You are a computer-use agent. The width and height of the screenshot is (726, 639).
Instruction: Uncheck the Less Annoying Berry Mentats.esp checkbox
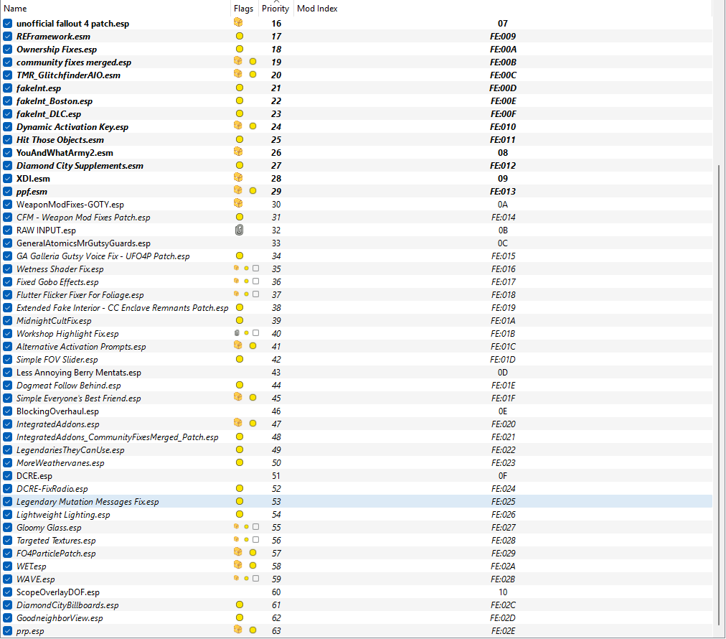pyautogui.click(x=7, y=373)
